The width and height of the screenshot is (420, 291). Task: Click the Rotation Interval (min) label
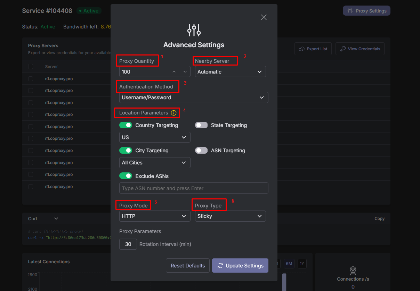tap(165, 244)
